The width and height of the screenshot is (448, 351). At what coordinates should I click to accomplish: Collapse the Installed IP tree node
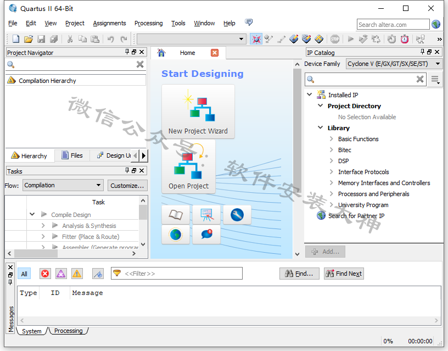310,94
